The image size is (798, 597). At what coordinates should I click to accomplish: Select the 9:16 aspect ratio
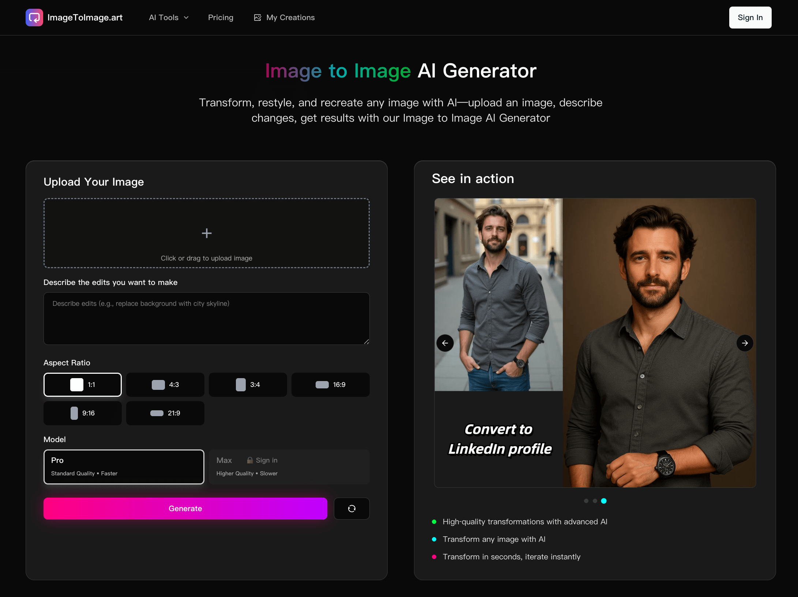pos(83,413)
